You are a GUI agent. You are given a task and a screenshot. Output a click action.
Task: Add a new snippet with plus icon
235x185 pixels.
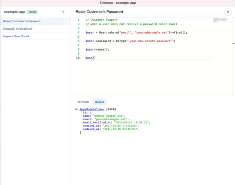(63, 12)
